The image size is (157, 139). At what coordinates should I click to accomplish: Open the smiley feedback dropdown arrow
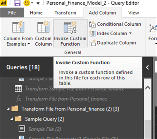[x=32, y=3]
